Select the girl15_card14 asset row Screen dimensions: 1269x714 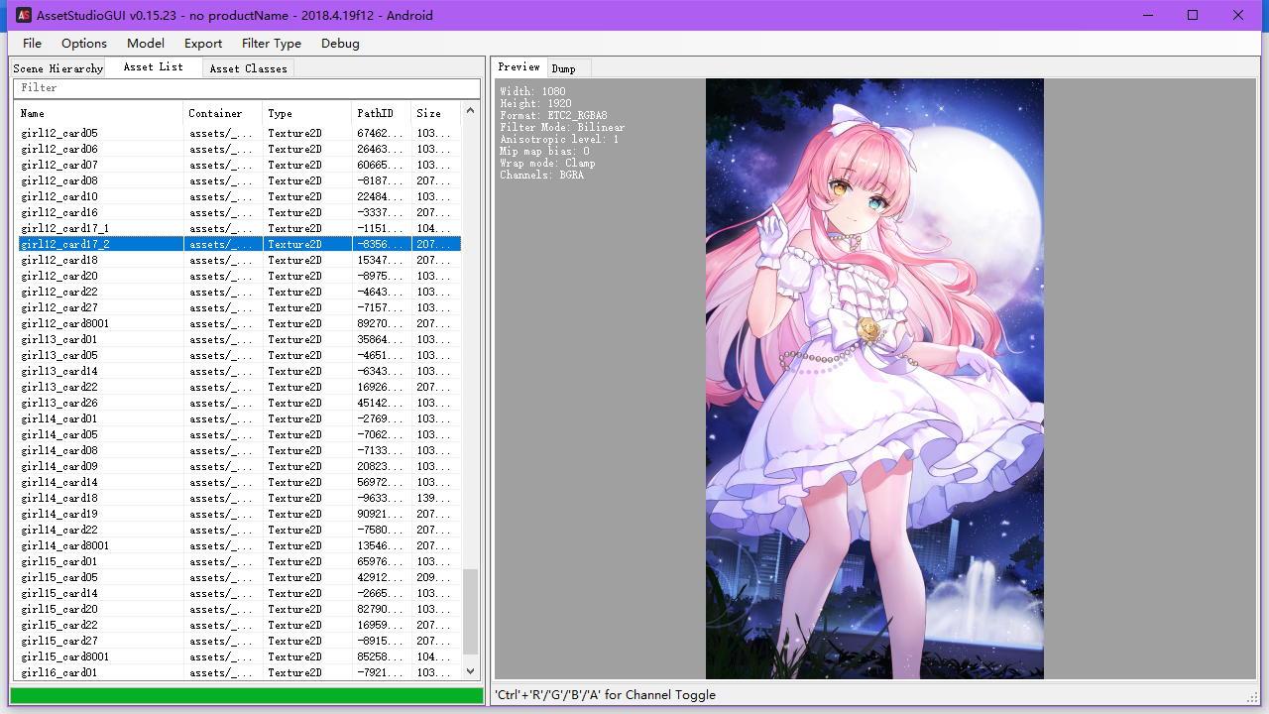click(238, 593)
